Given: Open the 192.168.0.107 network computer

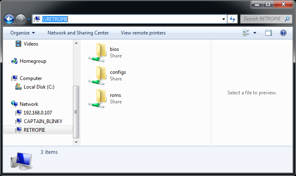Looking at the screenshot, I should coord(38,113).
